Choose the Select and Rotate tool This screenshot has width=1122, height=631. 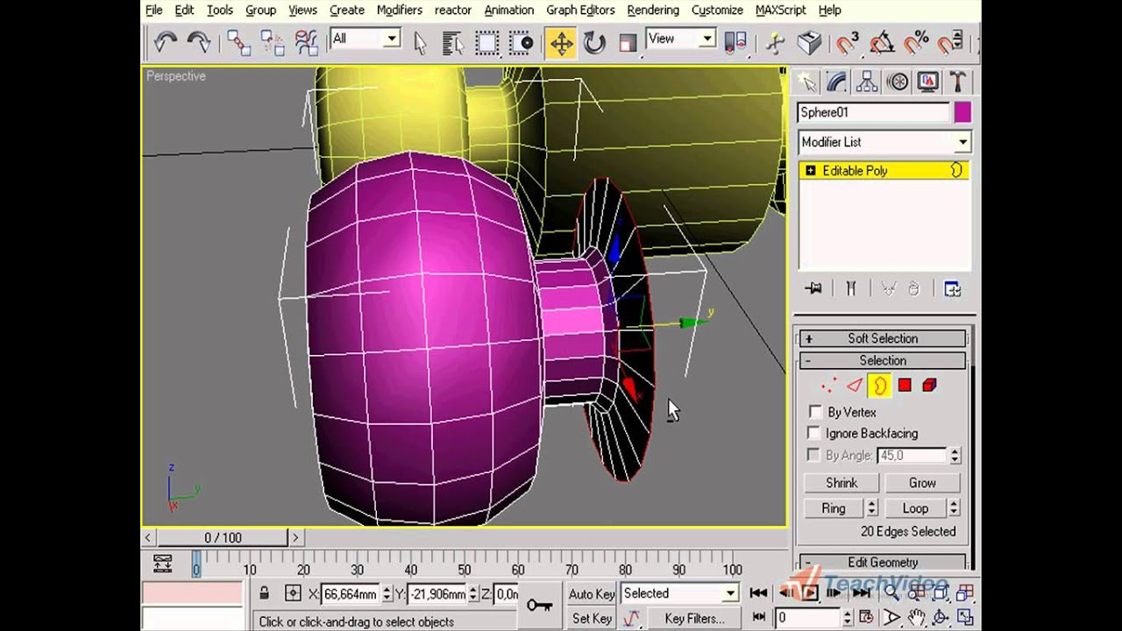click(x=594, y=41)
